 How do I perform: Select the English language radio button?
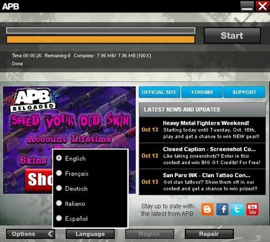[59, 158]
